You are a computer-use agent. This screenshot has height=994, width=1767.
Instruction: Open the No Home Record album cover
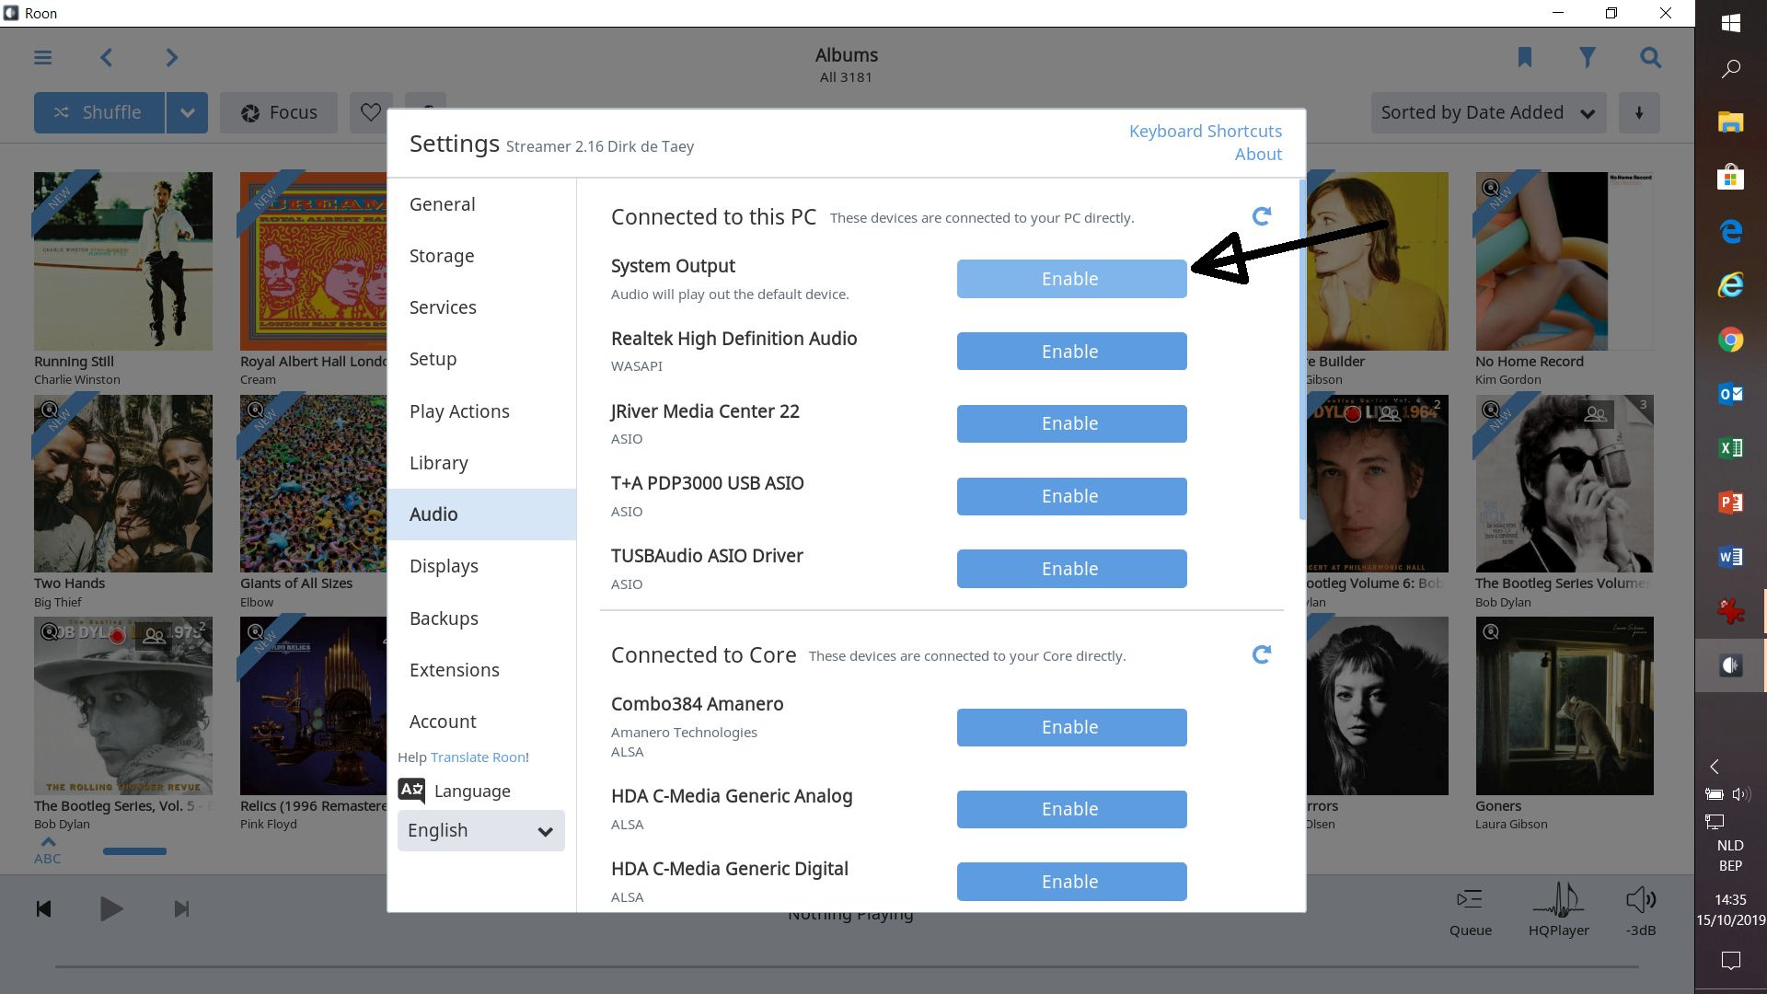pos(1565,261)
